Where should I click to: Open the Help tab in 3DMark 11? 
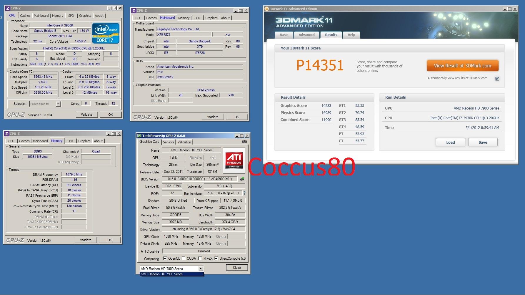point(351,35)
